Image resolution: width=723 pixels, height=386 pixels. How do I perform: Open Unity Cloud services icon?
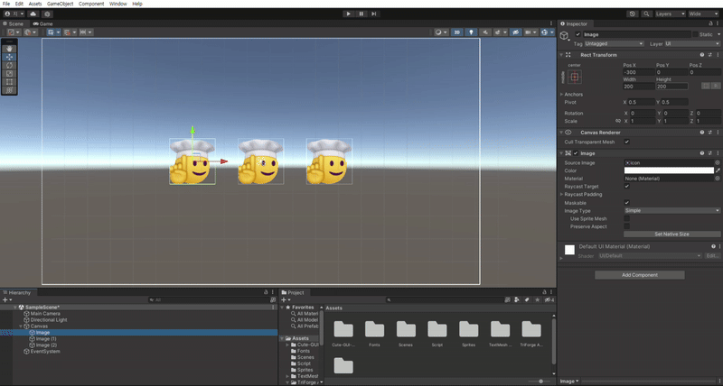pyautogui.click(x=33, y=14)
